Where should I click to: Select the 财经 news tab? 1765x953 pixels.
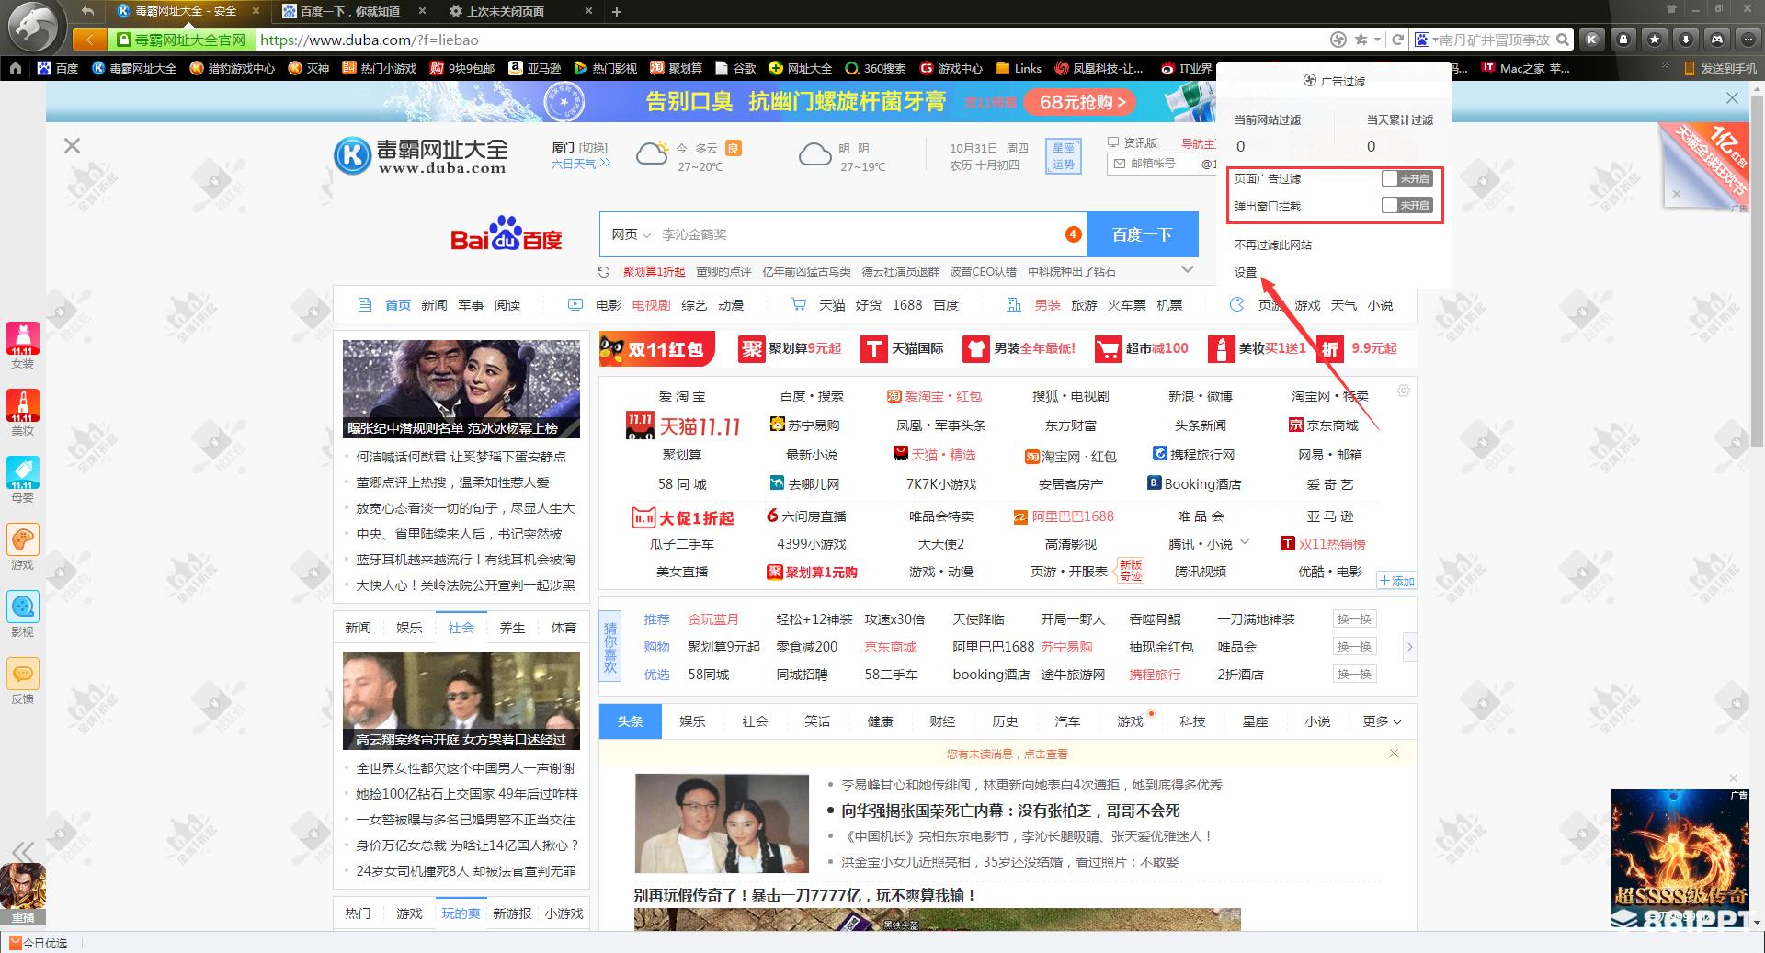pyautogui.click(x=942, y=721)
